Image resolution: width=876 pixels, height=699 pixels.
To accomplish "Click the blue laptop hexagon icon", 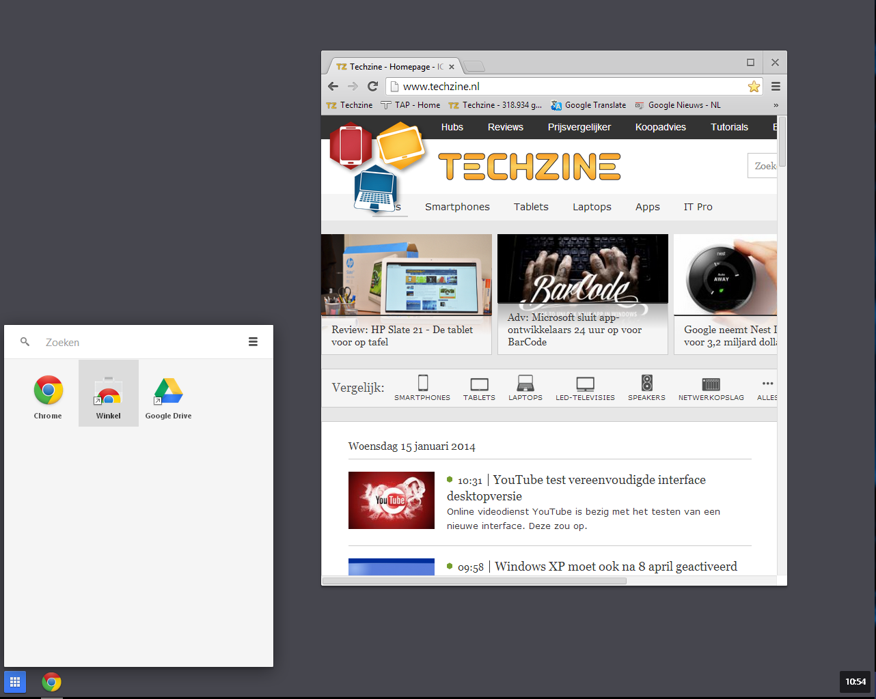I will pyautogui.click(x=376, y=188).
